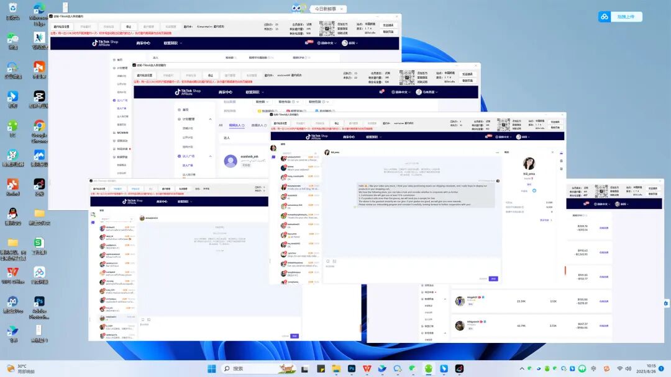This screenshot has width=671, height=377.
Task: Open Microsoft Edge desktop shortcut
Action: [39, 13]
